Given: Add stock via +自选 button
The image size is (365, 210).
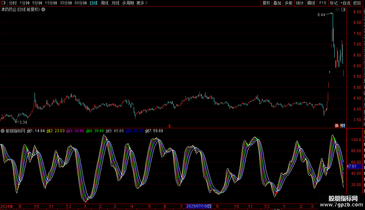Looking at the screenshot, I should pyautogui.click(x=345, y=3).
